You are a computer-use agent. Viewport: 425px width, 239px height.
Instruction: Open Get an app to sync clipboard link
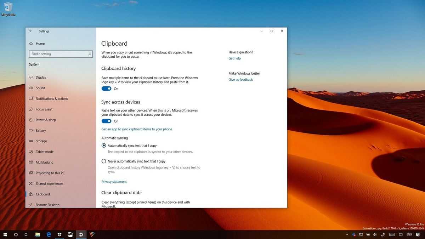click(137, 129)
